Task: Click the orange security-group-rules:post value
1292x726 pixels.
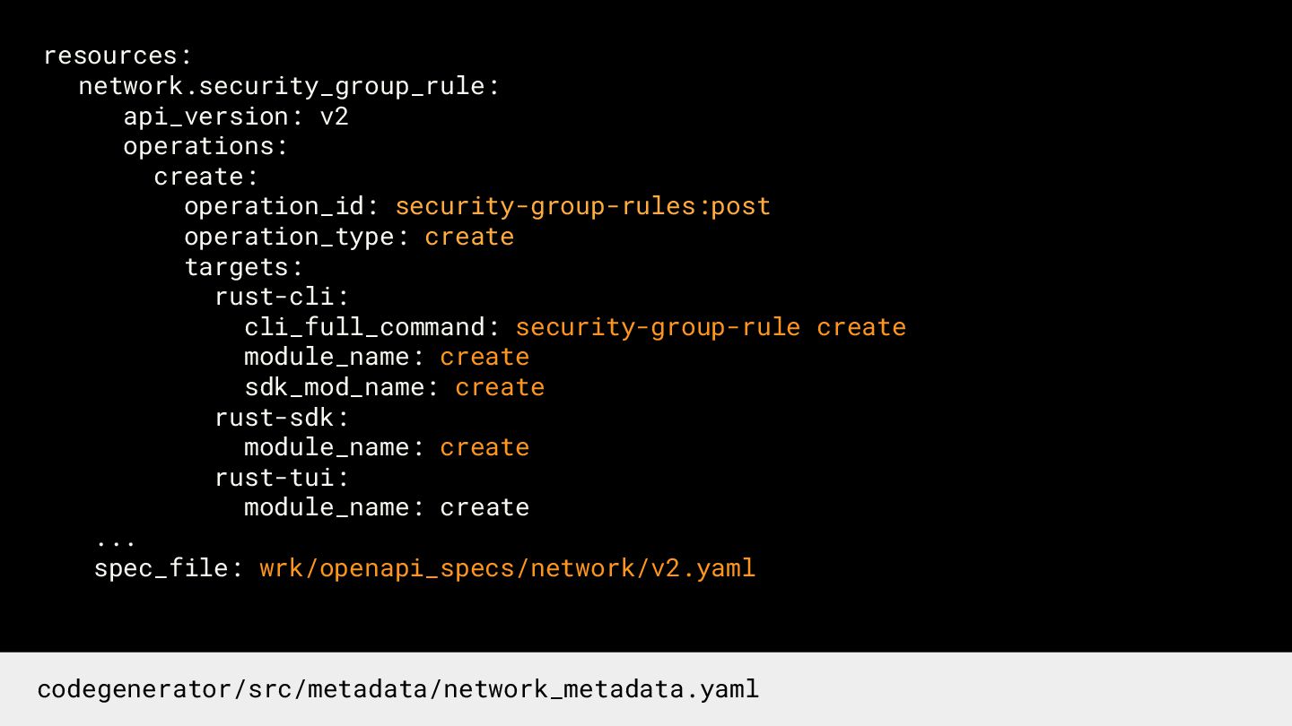Action: coord(582,206)
